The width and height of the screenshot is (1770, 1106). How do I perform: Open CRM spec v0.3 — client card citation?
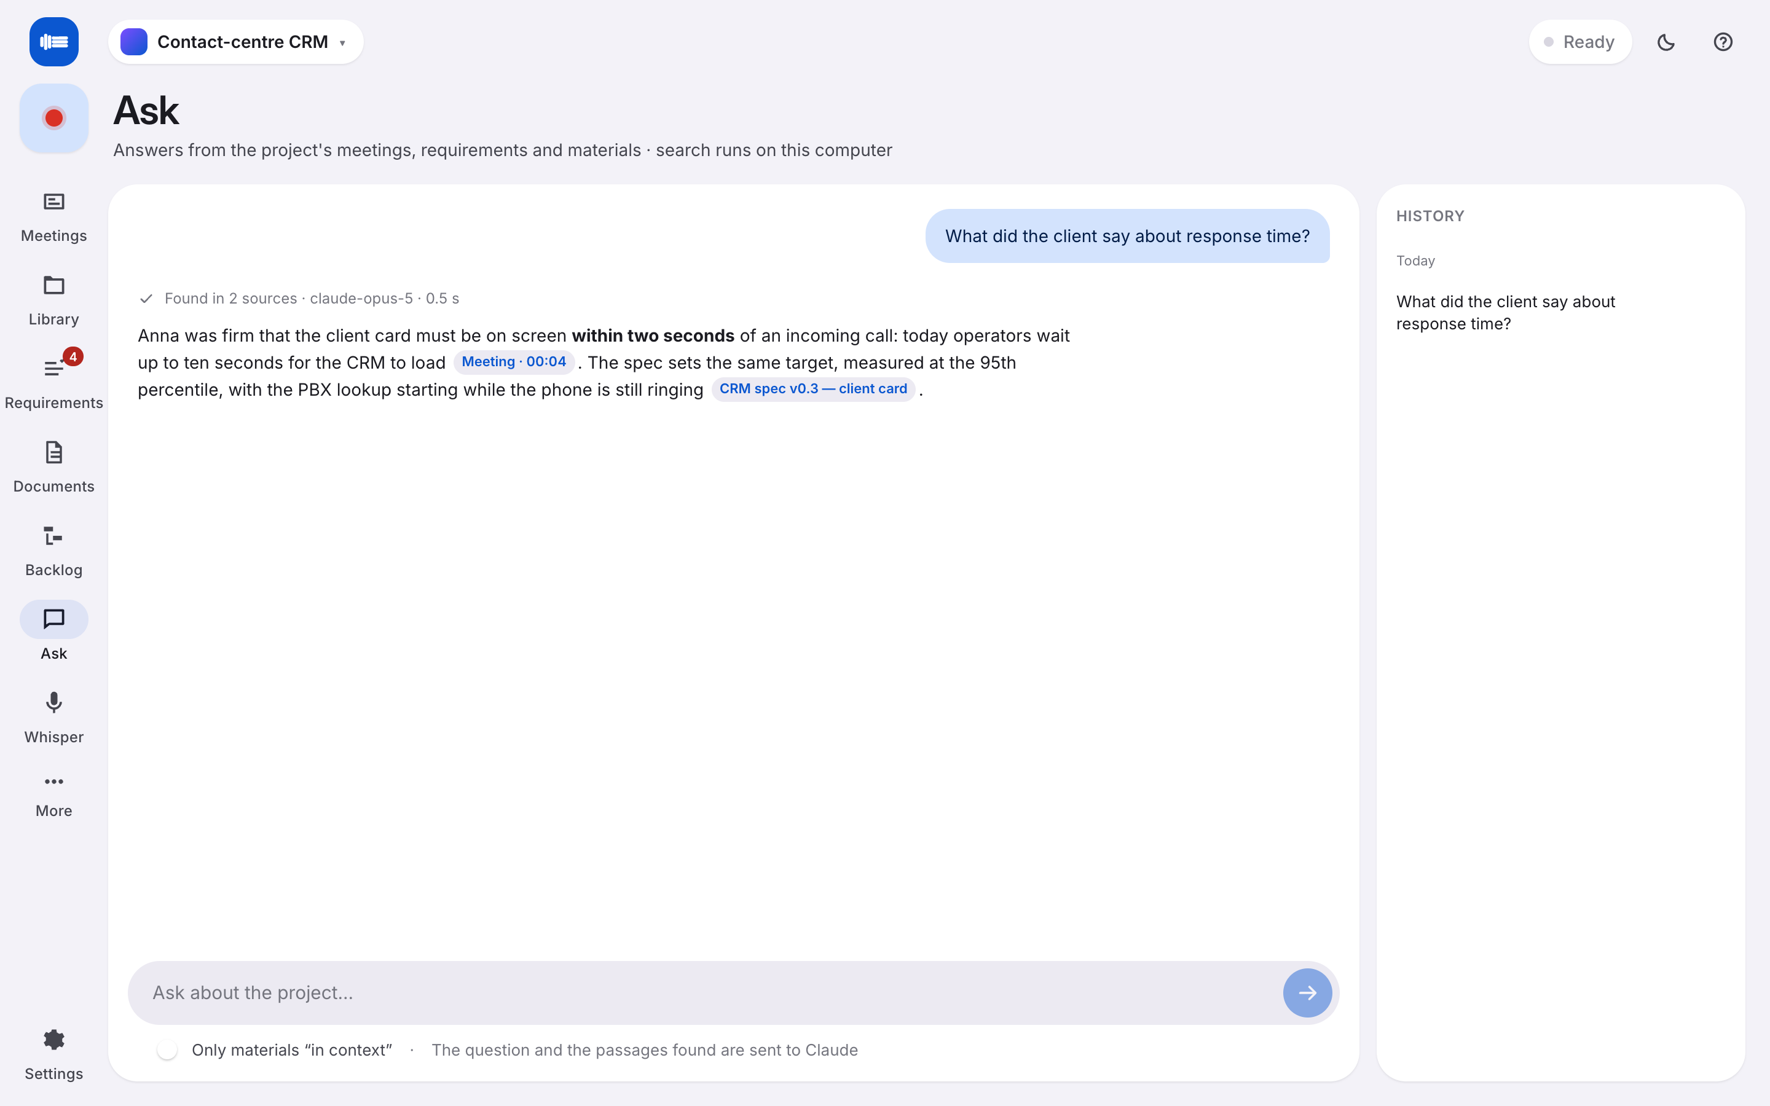pyautogui.click(x=812, y=389)
